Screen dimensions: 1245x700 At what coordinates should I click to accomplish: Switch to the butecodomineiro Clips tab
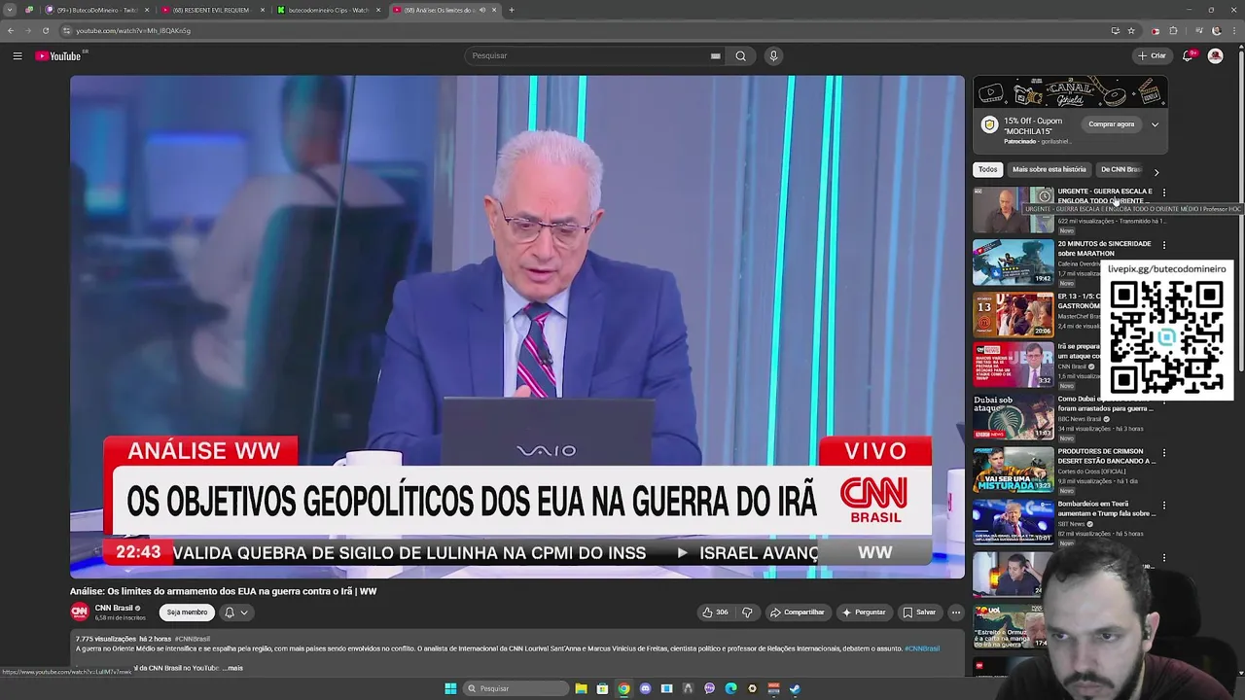(x=329, y=10)
